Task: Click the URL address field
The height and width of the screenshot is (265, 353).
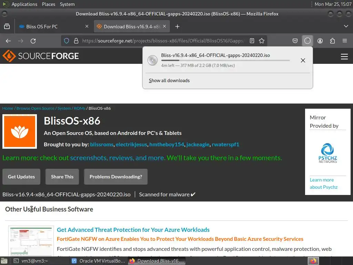Action: tap(163, 41)
